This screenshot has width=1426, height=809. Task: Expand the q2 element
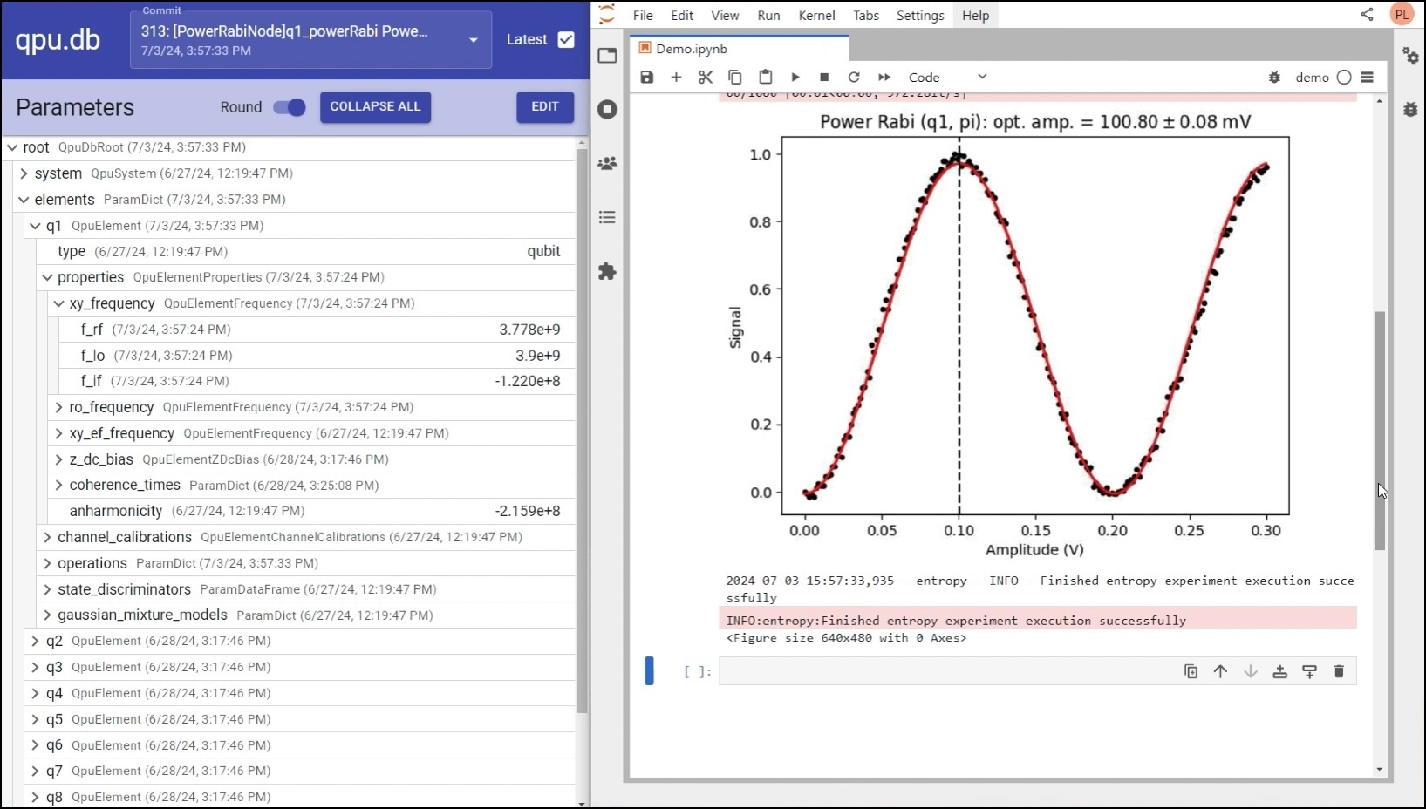36,641
